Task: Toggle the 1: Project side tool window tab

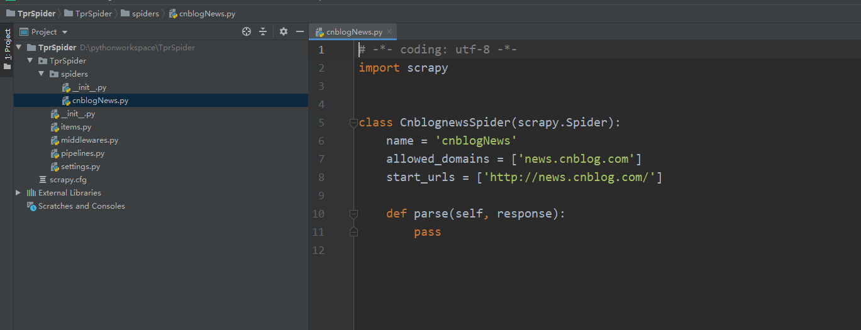Action: [7, 50]
